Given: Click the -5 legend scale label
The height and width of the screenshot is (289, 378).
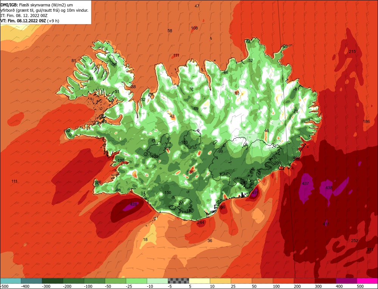Looking at the screenshot, I should click(x=170, y=286).
